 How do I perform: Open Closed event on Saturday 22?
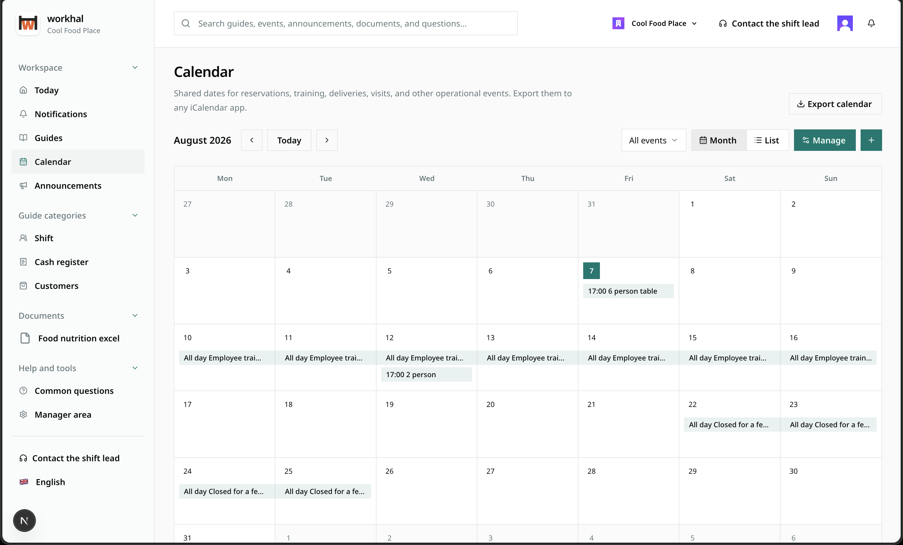pos(732,425)
